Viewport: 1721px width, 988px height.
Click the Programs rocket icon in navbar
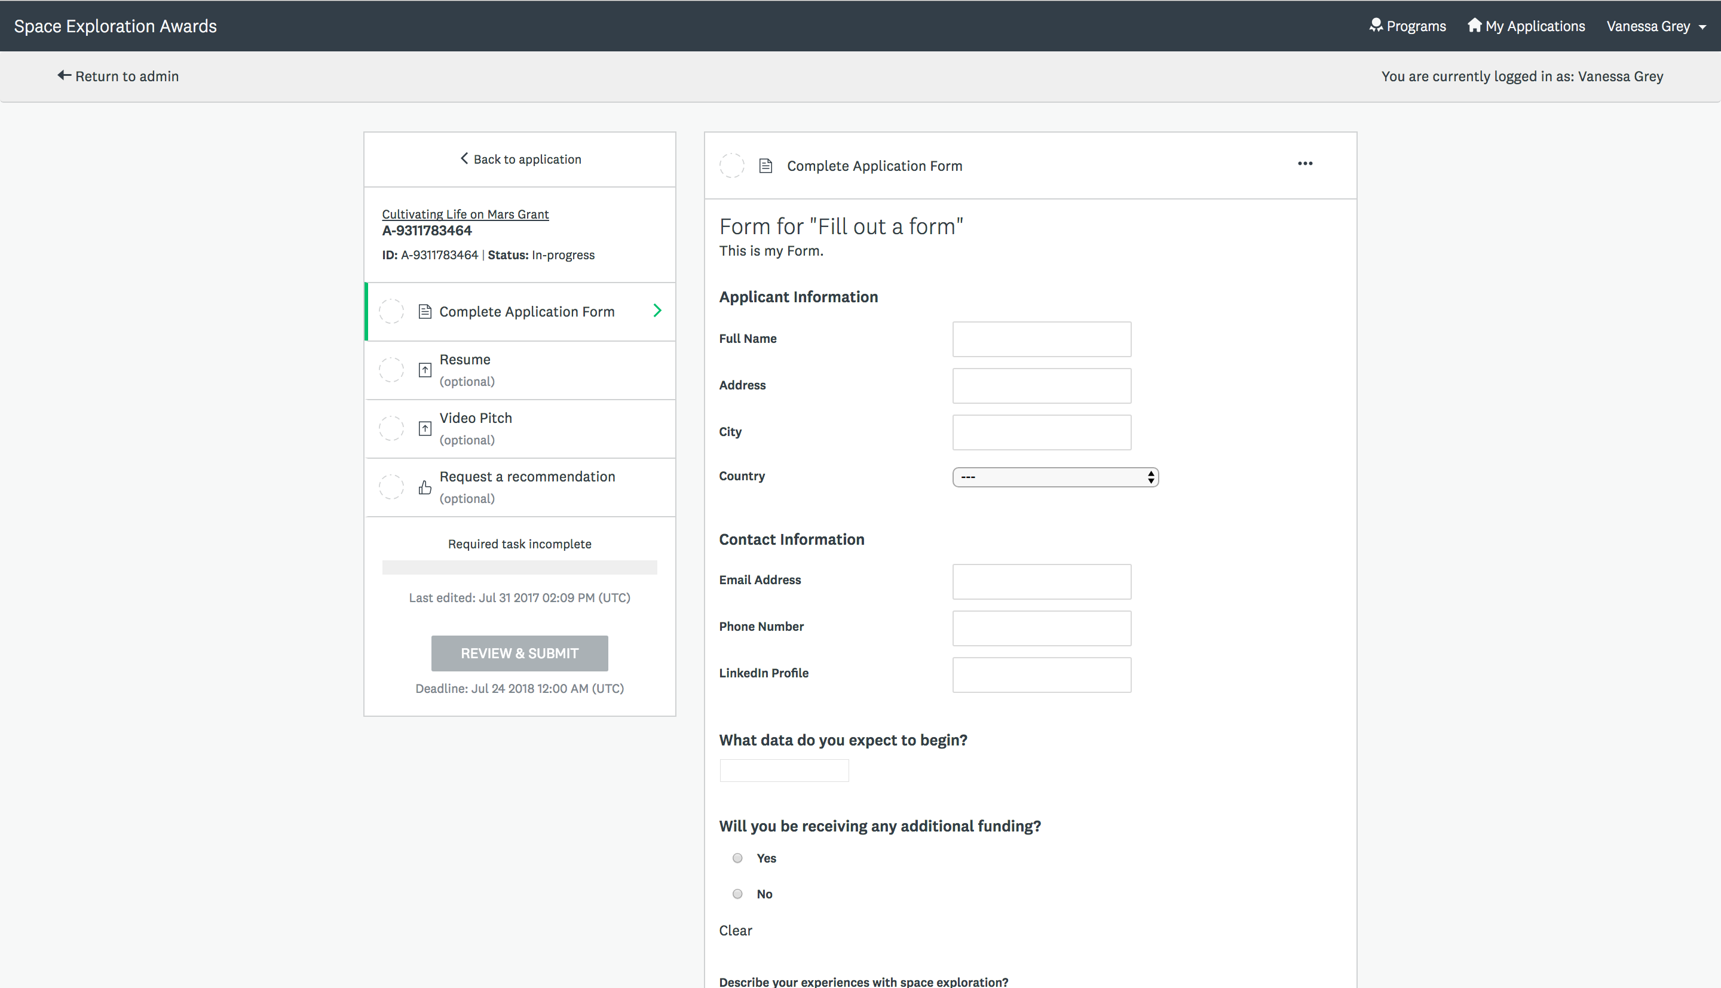(x=1375, y=26)
